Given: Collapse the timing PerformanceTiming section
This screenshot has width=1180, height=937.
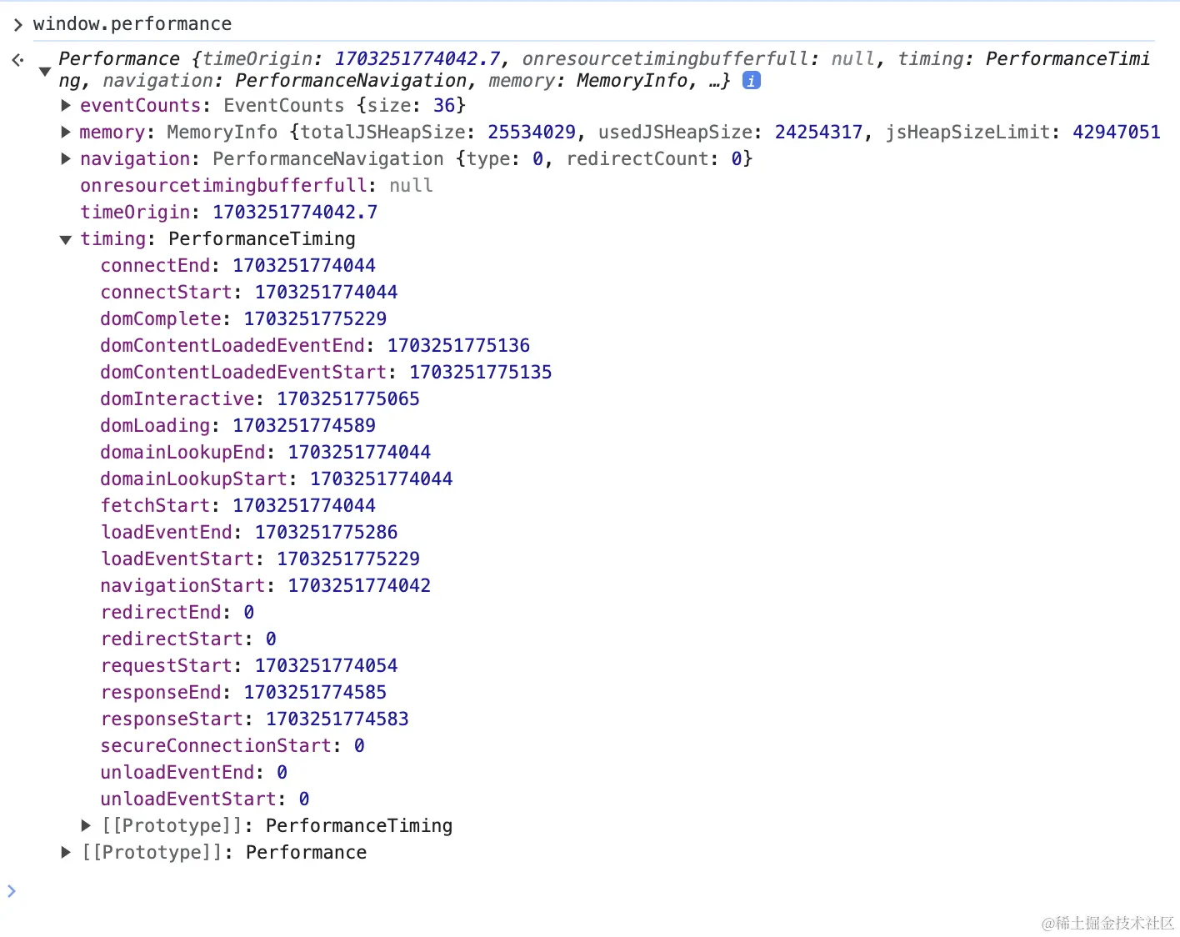Looking at the screenshot, I should click(66, 239).
